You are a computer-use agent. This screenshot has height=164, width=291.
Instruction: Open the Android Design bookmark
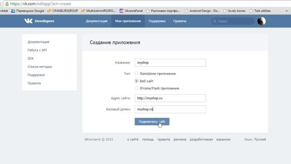(202, 11)
